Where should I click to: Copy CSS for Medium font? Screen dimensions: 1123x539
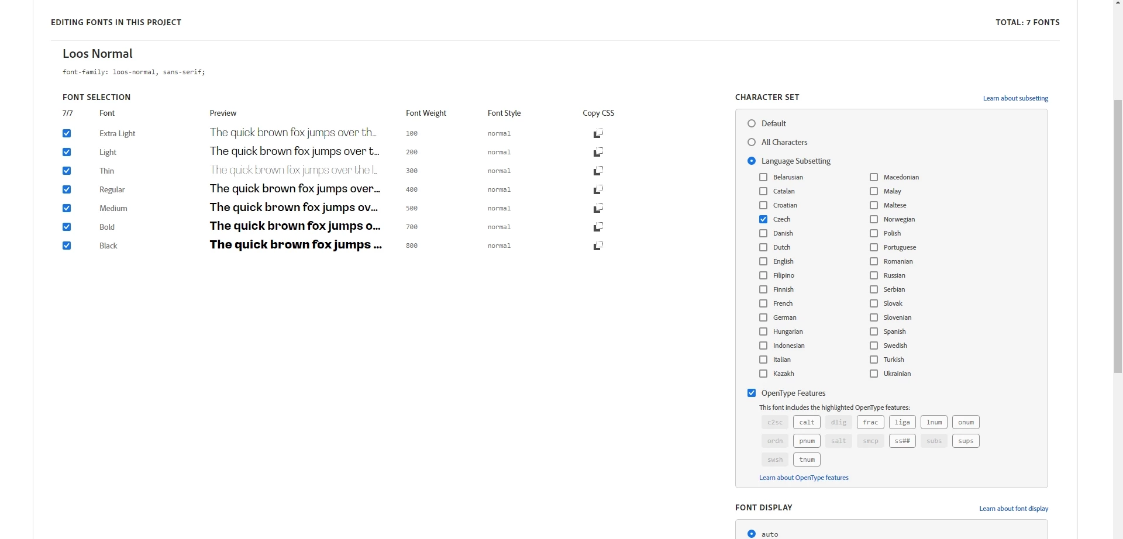coord(598,208)
